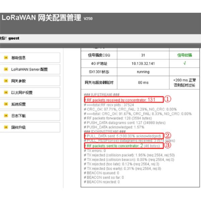Click the green check mark for 4G IP地址
201x201 pixels.
coord(185,63)
